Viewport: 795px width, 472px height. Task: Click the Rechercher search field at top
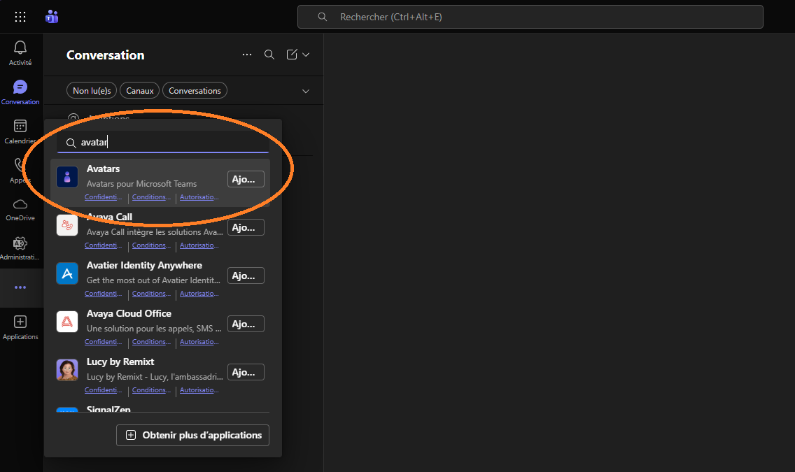[530, 17]
